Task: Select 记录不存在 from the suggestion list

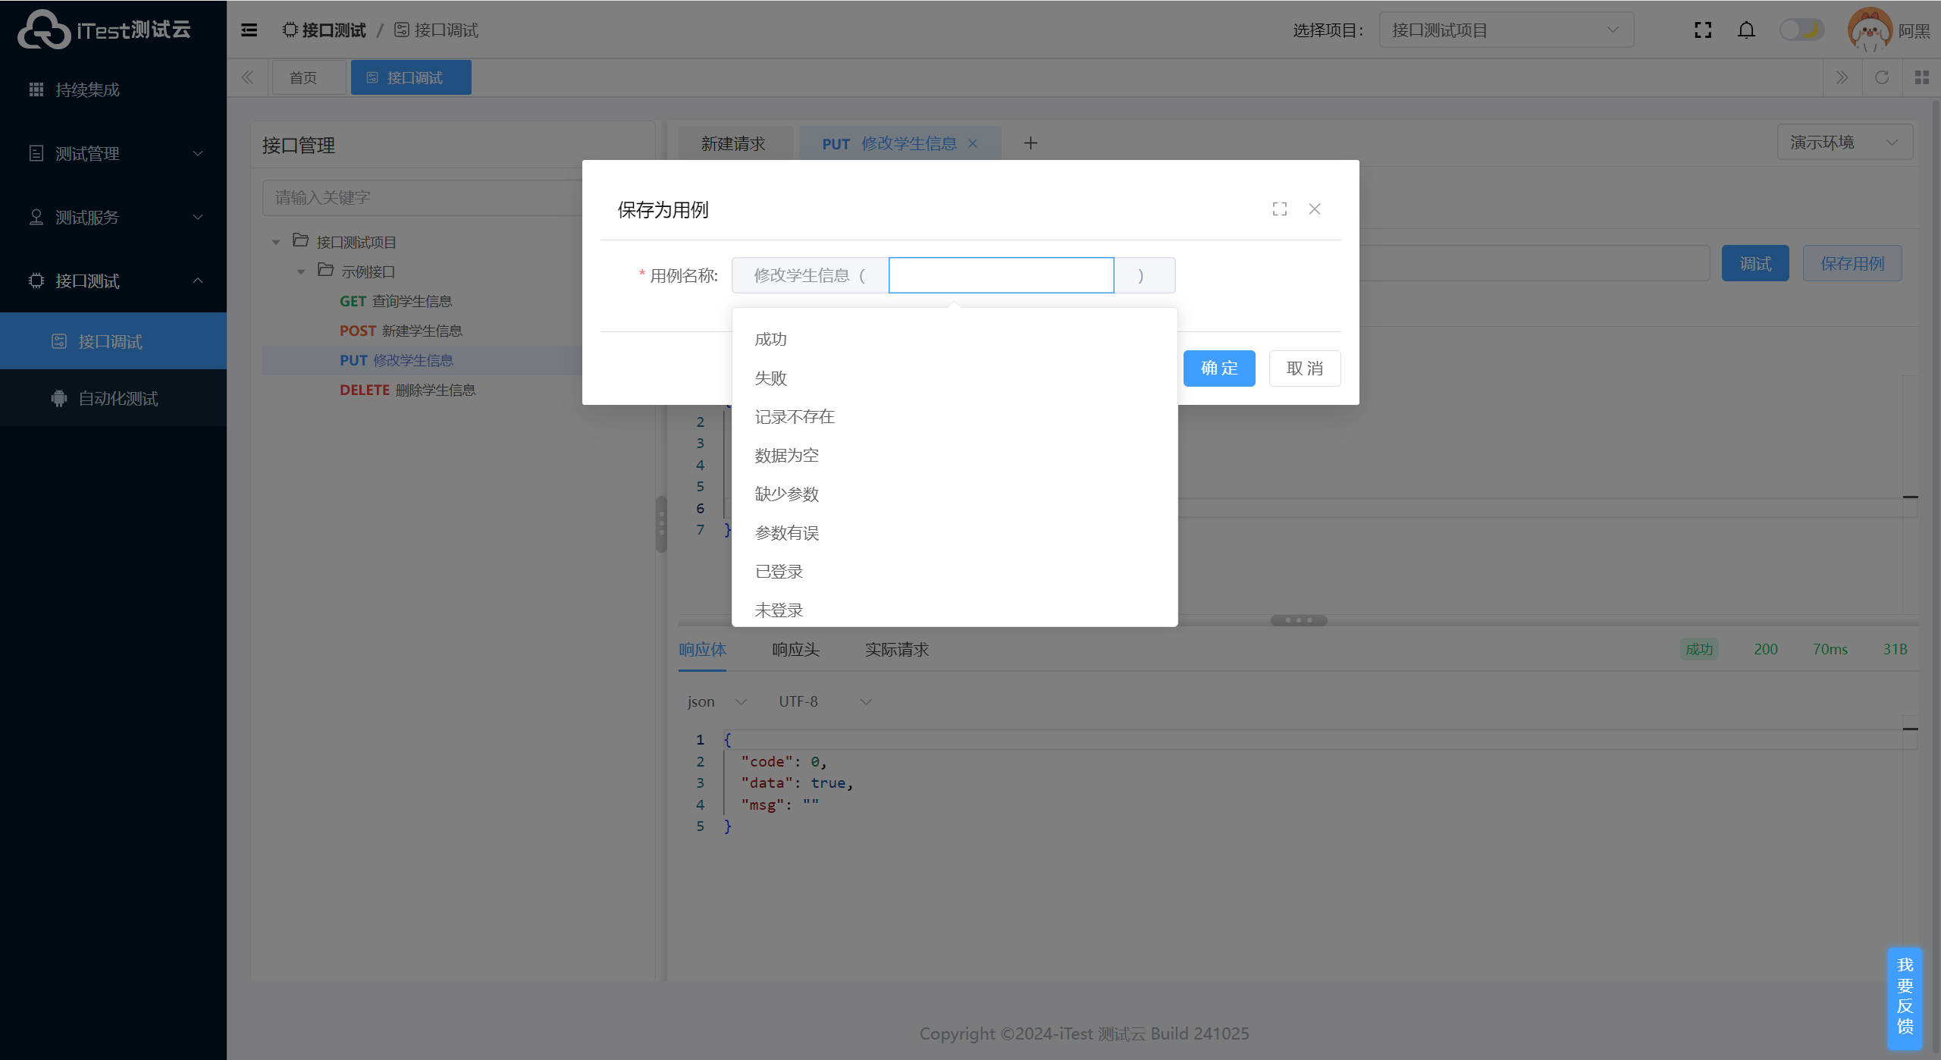Action: click(795, 417)
